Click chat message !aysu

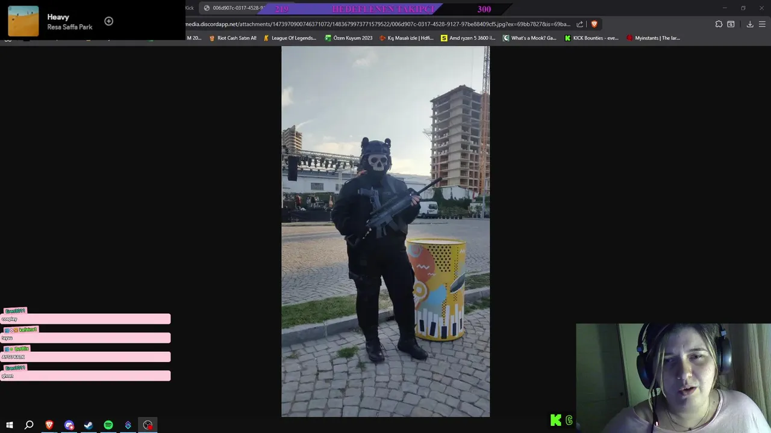tap(85, 338)
